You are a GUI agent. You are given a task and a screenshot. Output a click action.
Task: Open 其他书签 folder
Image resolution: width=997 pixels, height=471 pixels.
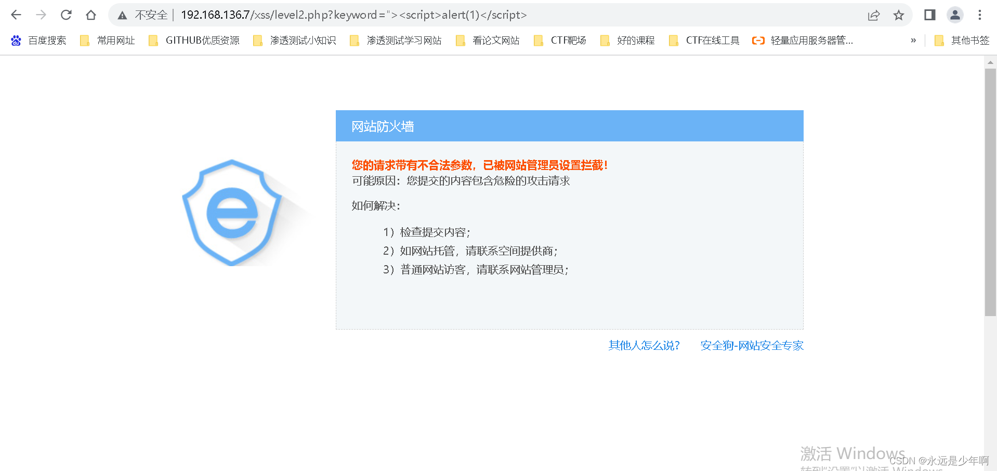[962, 41]
